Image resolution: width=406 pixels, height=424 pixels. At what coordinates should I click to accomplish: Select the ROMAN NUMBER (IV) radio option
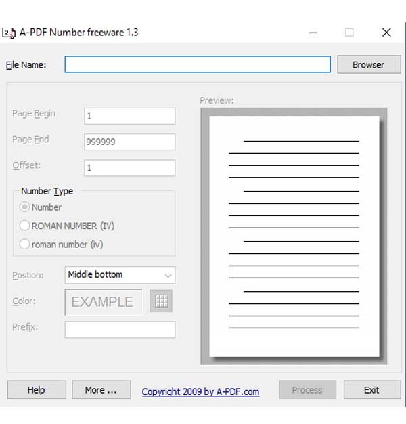coord(67,226)
